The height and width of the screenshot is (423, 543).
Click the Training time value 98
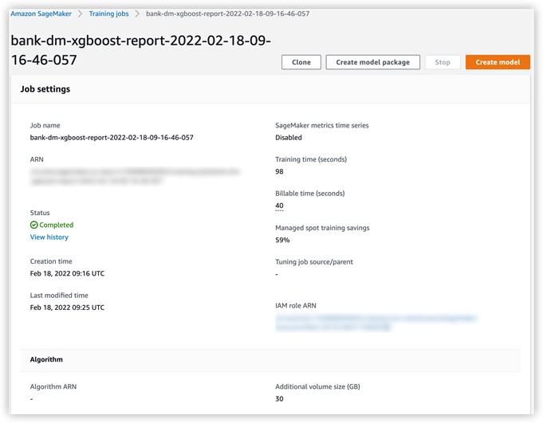(279, 171)
